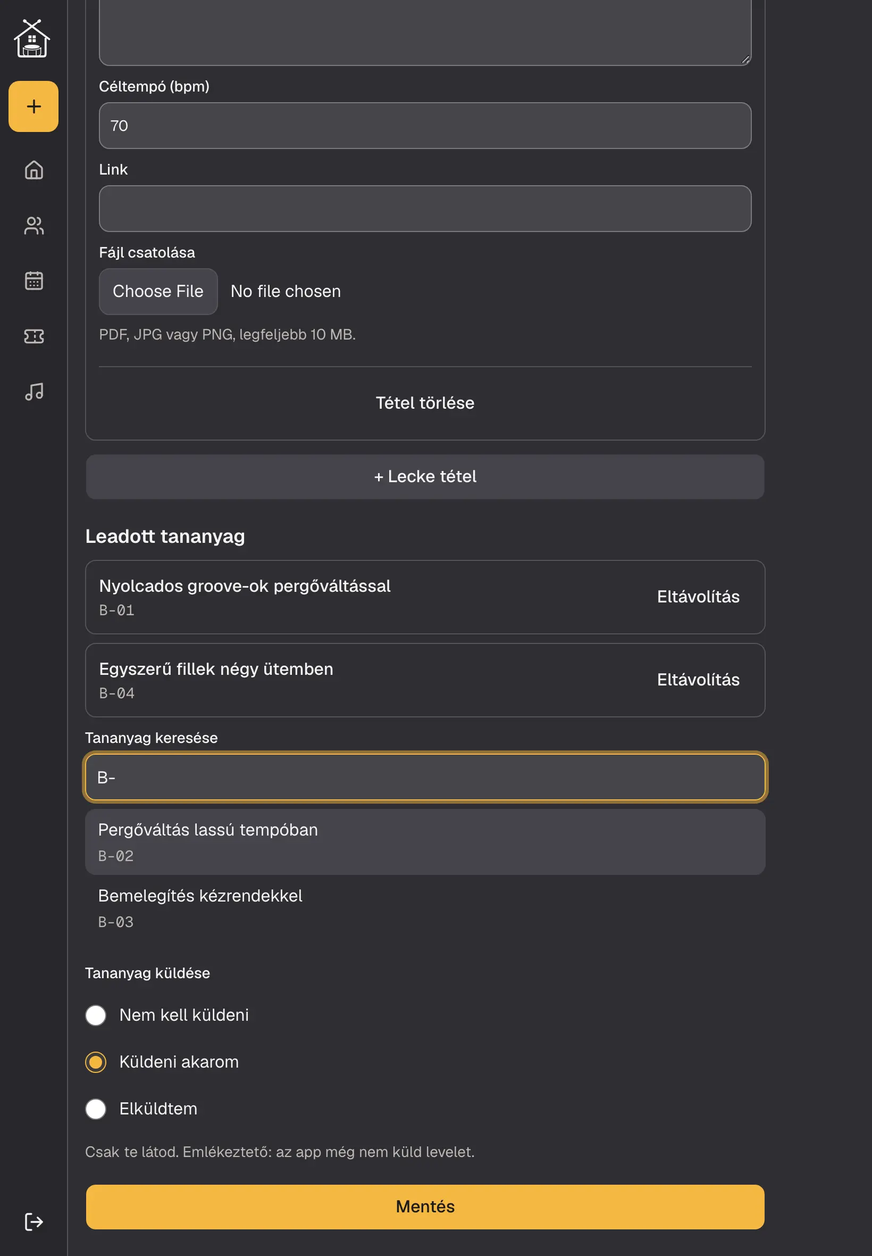Viewport: 872px width, 1256px height.
Task: Click the 'Tétel törlése' button
Action: click(425, 403)
